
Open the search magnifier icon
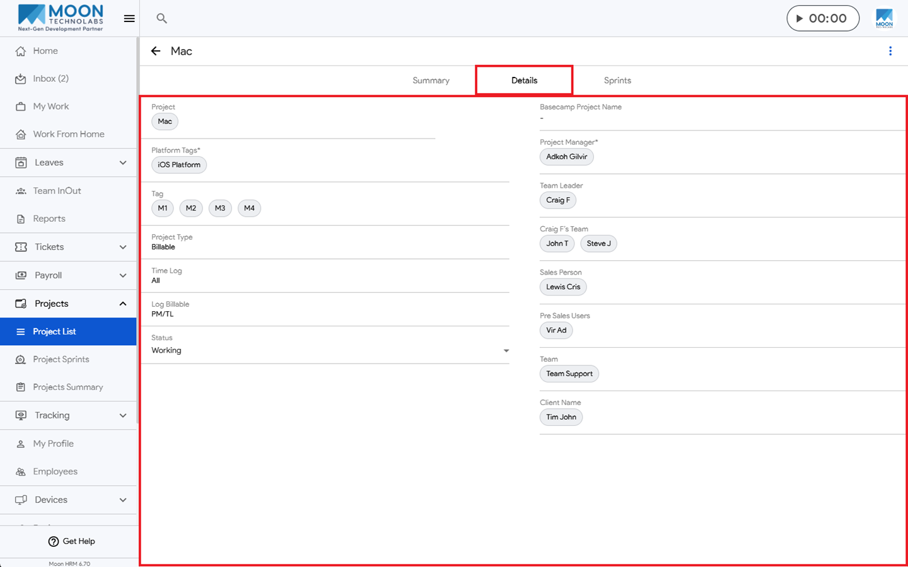coord(161,18)
